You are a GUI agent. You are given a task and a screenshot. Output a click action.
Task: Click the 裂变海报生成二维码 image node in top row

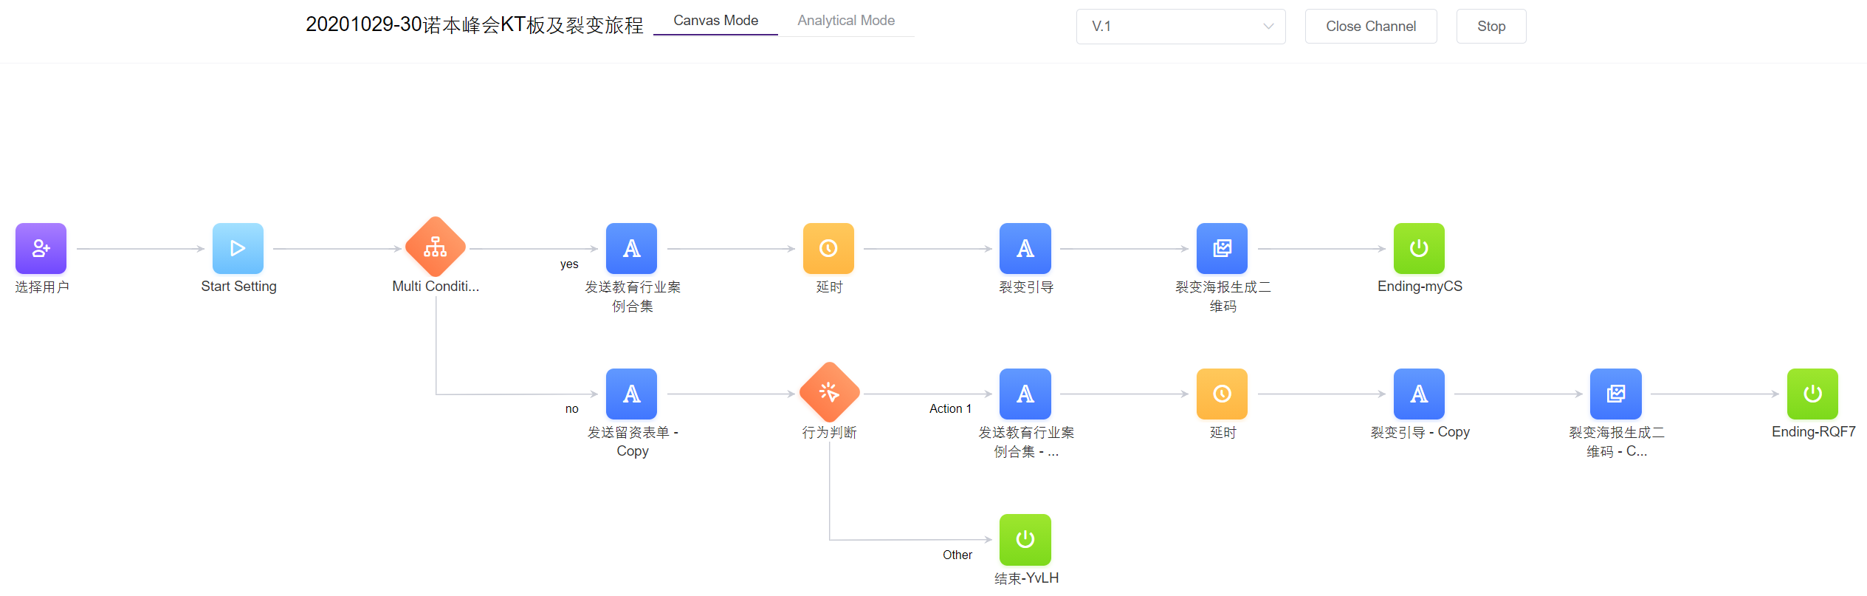coord(1222,248)
